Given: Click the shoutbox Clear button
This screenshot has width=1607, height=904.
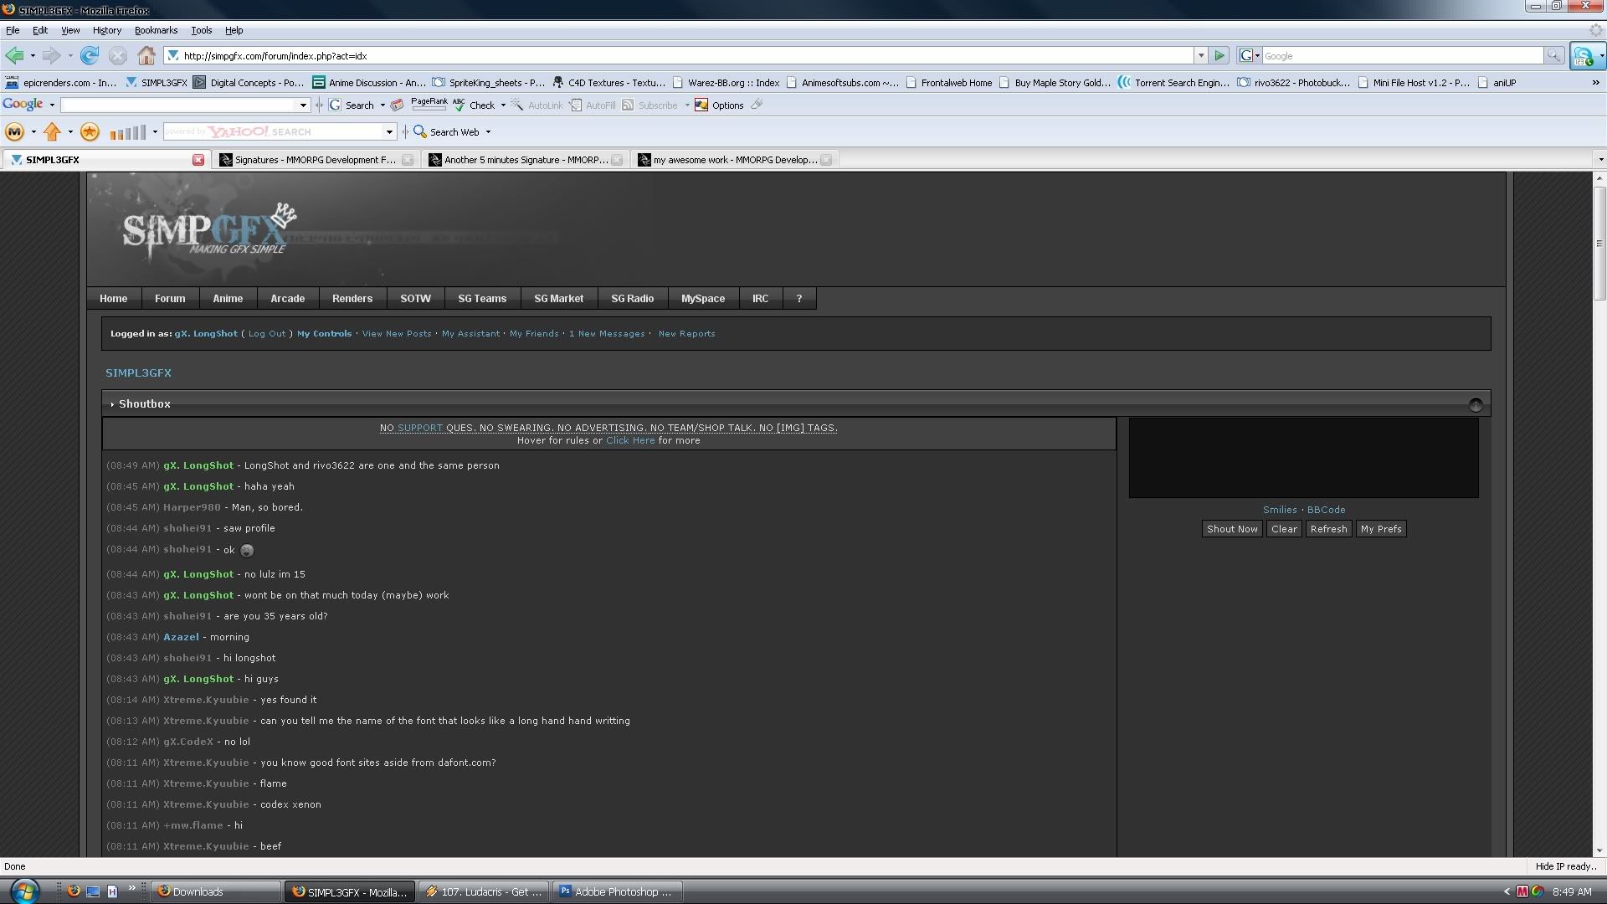Looking at the screenshot, I should pyautogui.click(x=1284, y=529).
